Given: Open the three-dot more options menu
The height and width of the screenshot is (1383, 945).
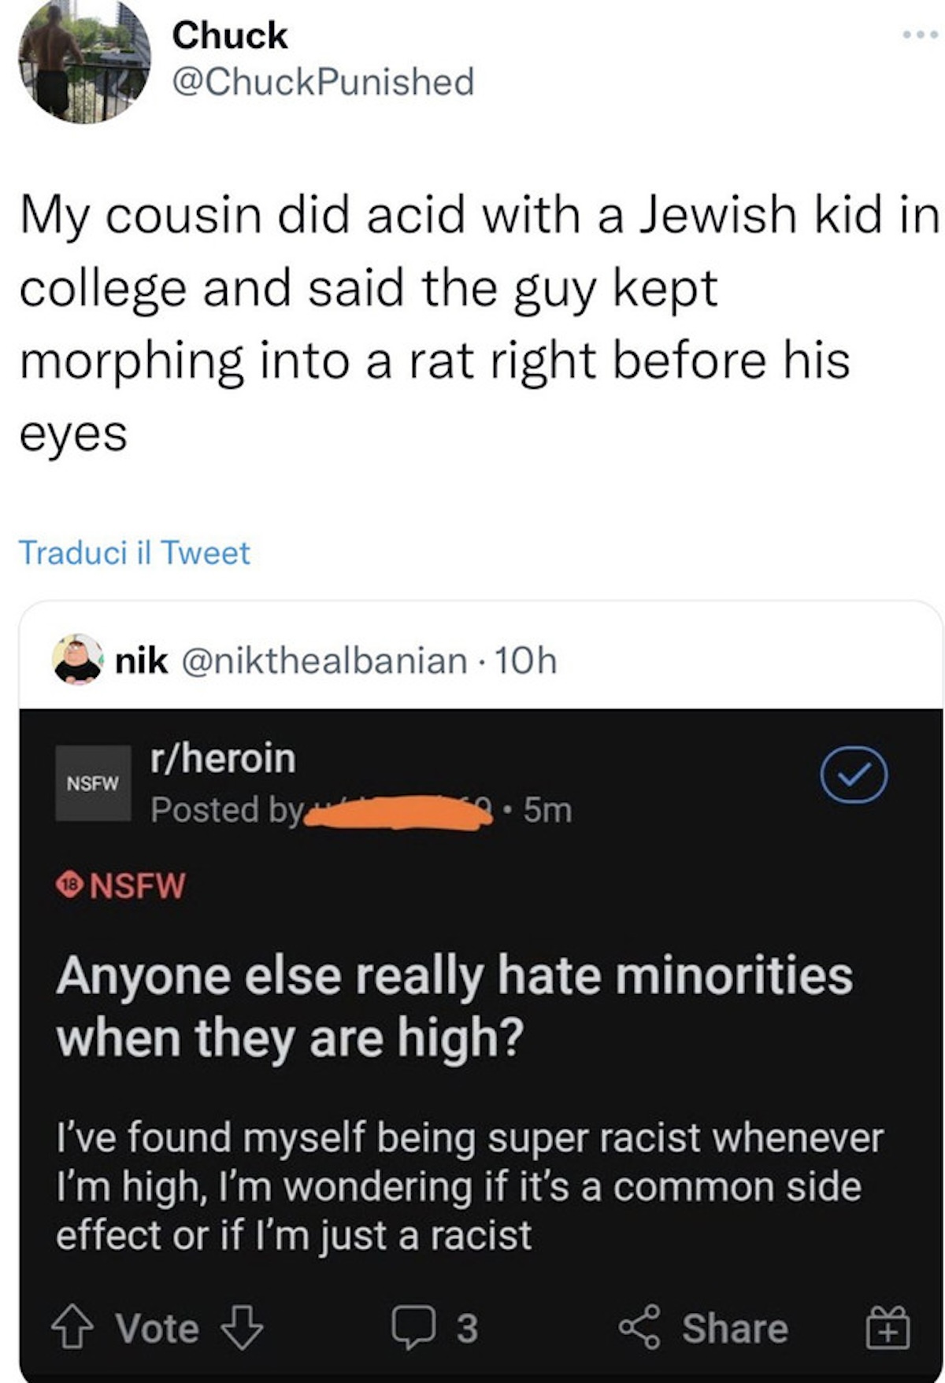Looking at the screenshot, I should tap(920, 35).
